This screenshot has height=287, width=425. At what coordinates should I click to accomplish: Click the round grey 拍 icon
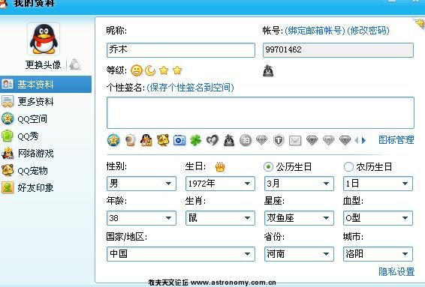tap(246, 140)
